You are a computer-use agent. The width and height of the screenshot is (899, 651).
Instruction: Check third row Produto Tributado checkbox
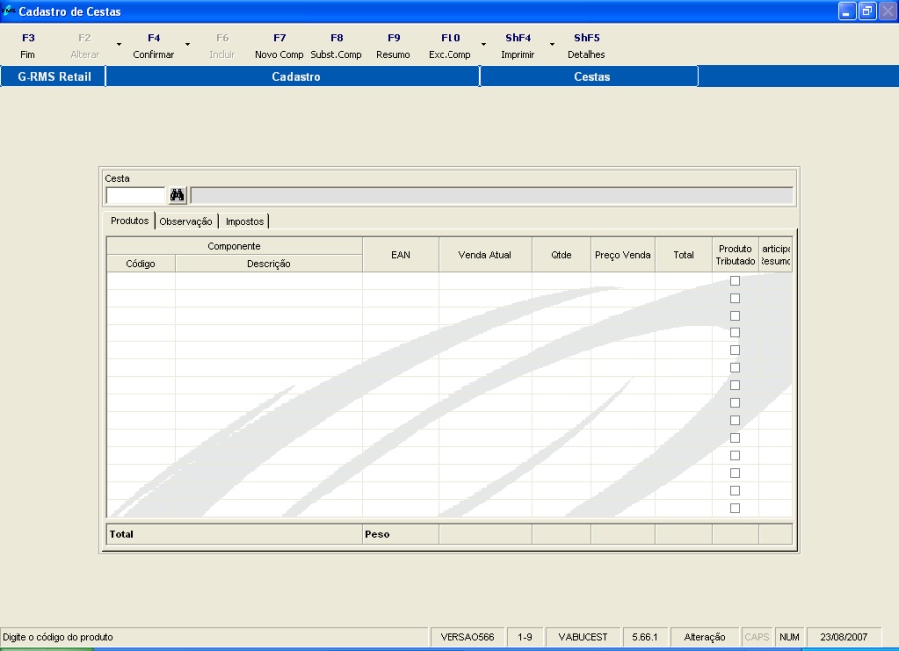point(735,316)
